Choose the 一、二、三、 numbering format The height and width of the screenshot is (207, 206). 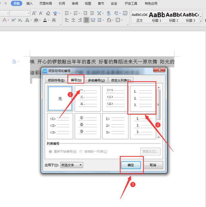pos(88,98)
